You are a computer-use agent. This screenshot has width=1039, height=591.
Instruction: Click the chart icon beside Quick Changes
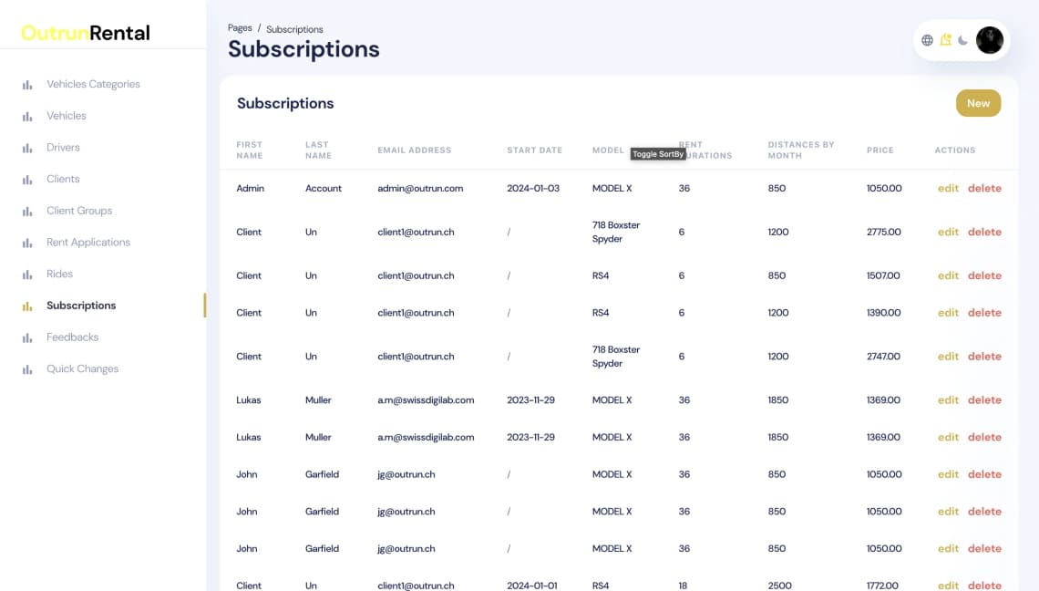(x=27, y=369)
